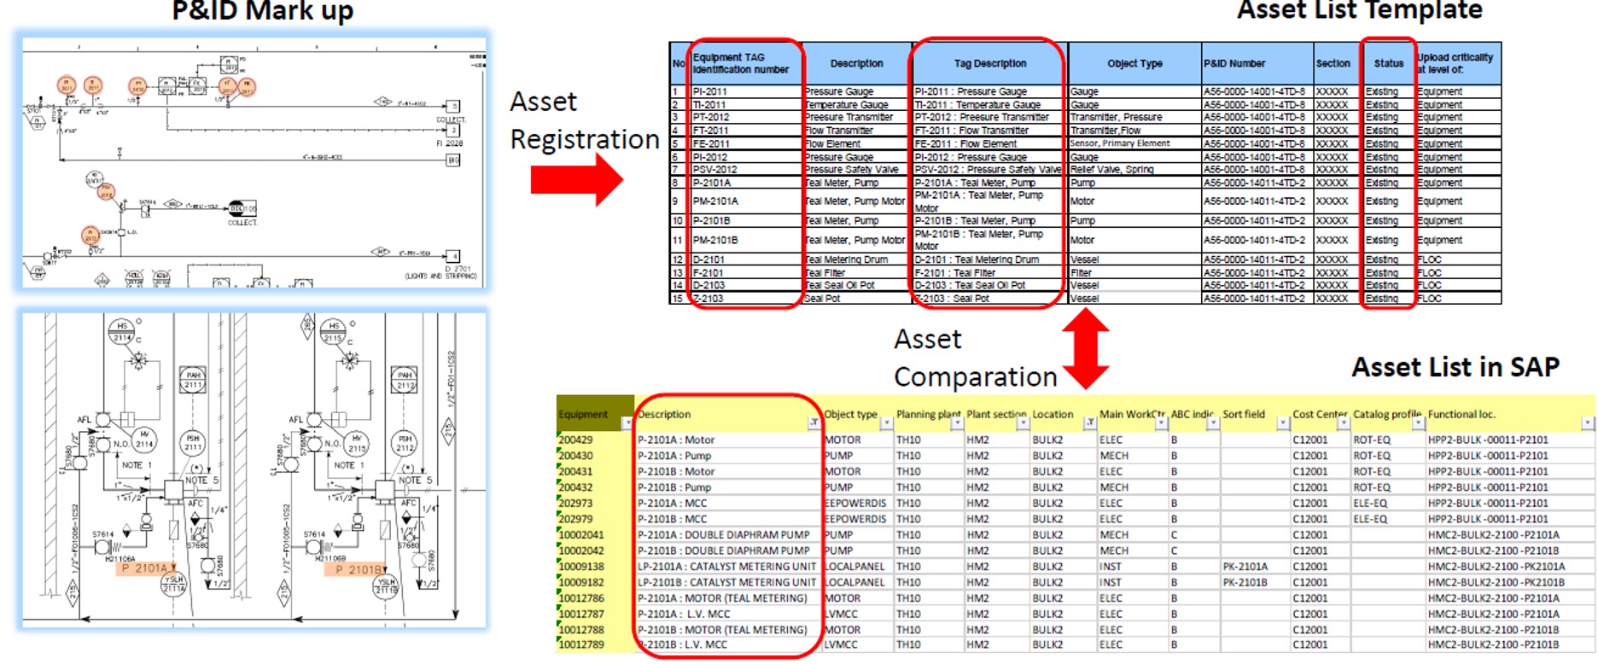
Task: Open the Planning plant filter dropdown
Action: pyautogui.click(x=956, y=423)
